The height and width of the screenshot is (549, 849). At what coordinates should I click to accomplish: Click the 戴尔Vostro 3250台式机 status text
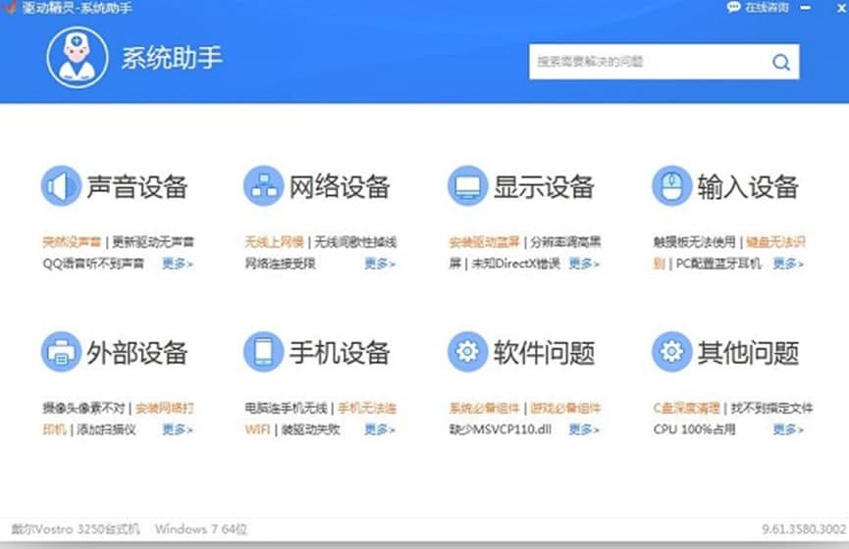tap(76, 529)
